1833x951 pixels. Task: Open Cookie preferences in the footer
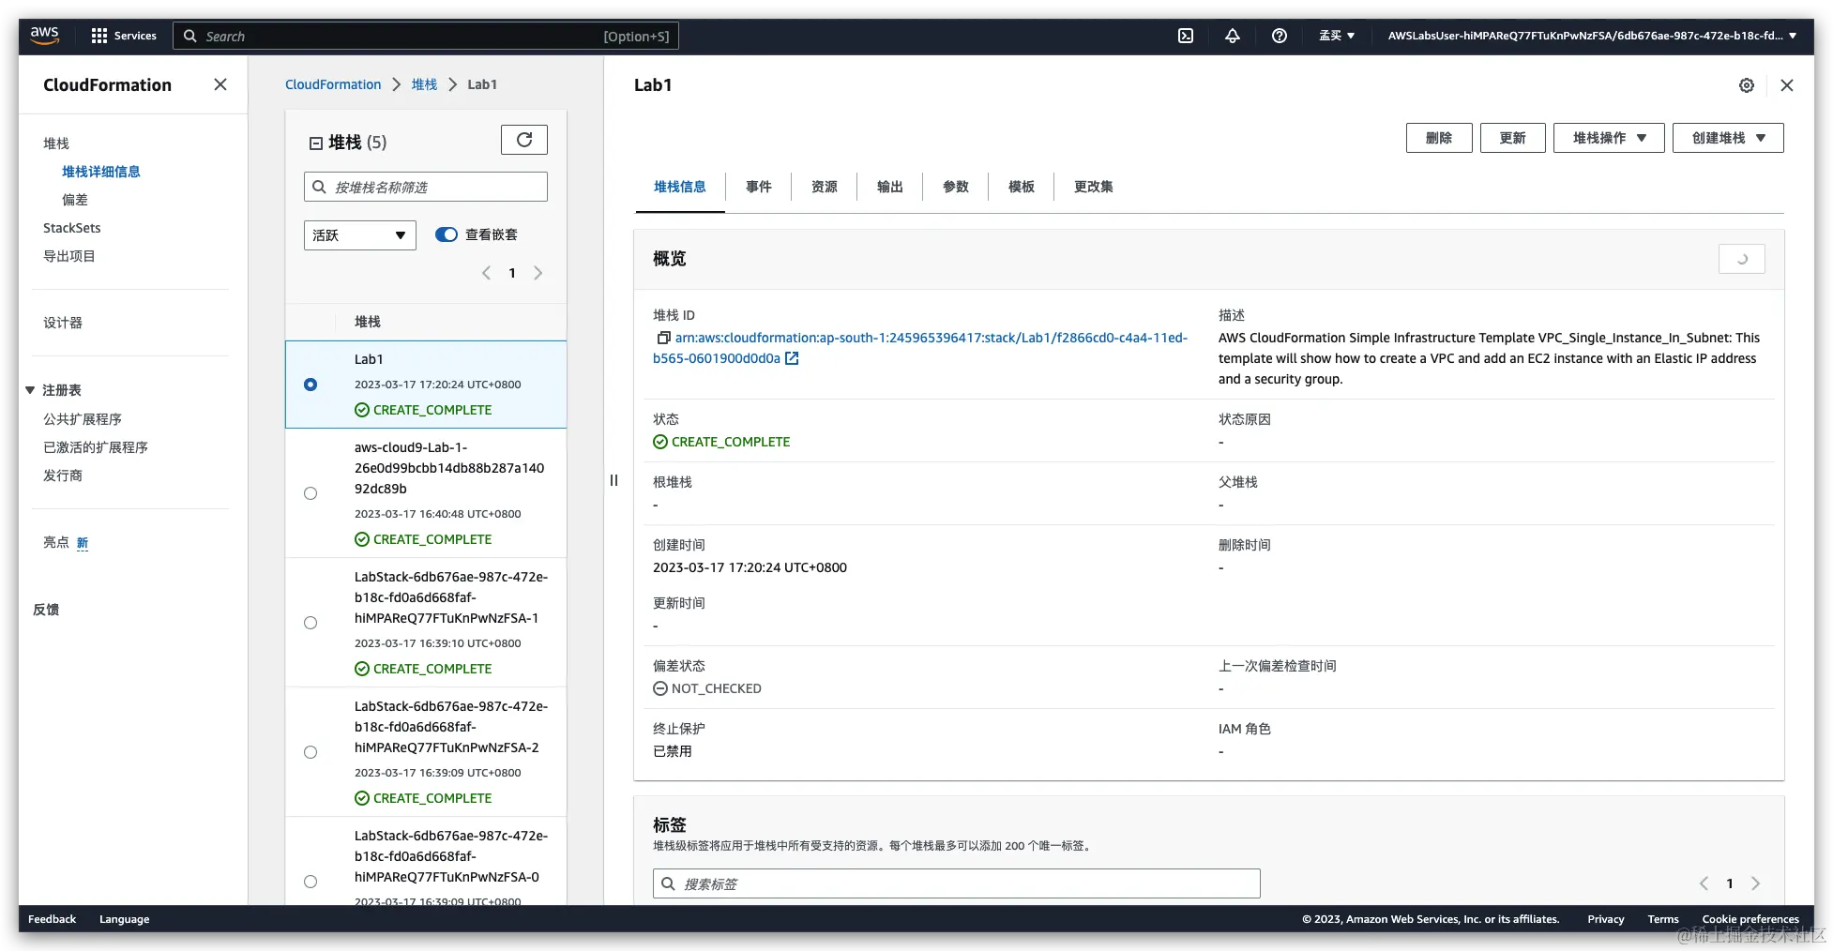(x=1750, y=919)
